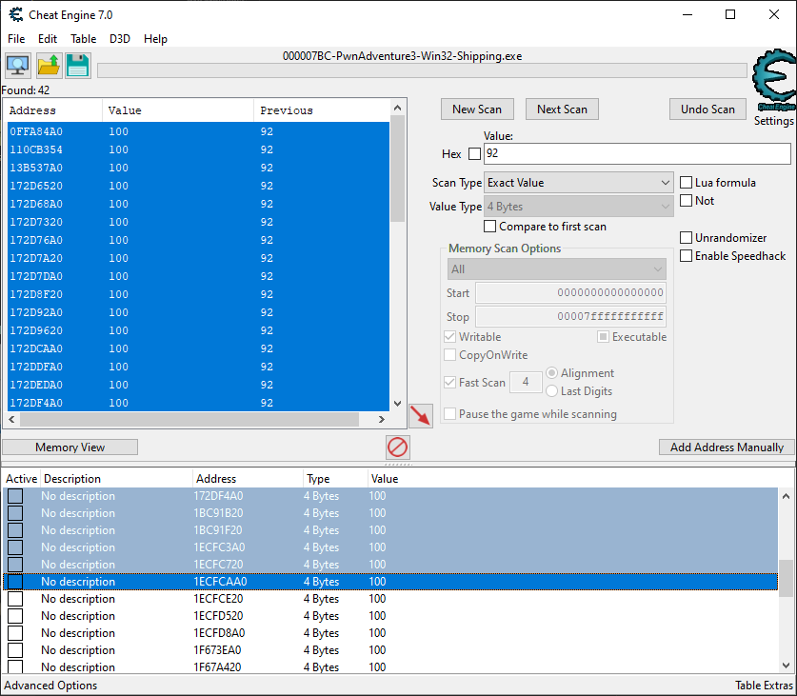Click the found list vertical scrollbar thumb

click(397, 169)
